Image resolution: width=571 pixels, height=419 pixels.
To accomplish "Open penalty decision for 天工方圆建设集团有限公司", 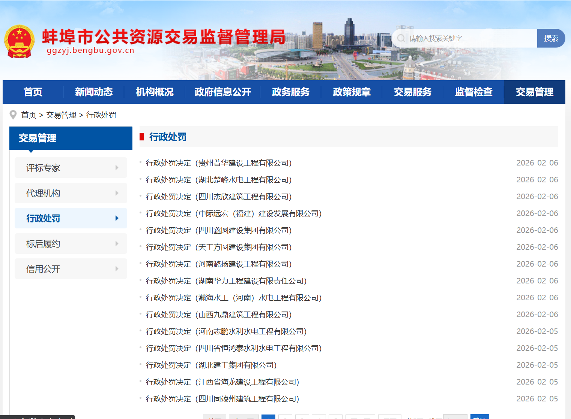I will [x=219, y=247].
